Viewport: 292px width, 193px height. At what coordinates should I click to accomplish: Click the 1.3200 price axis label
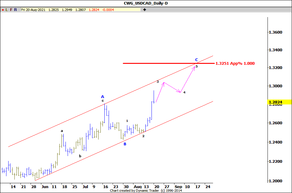[275, 68]
